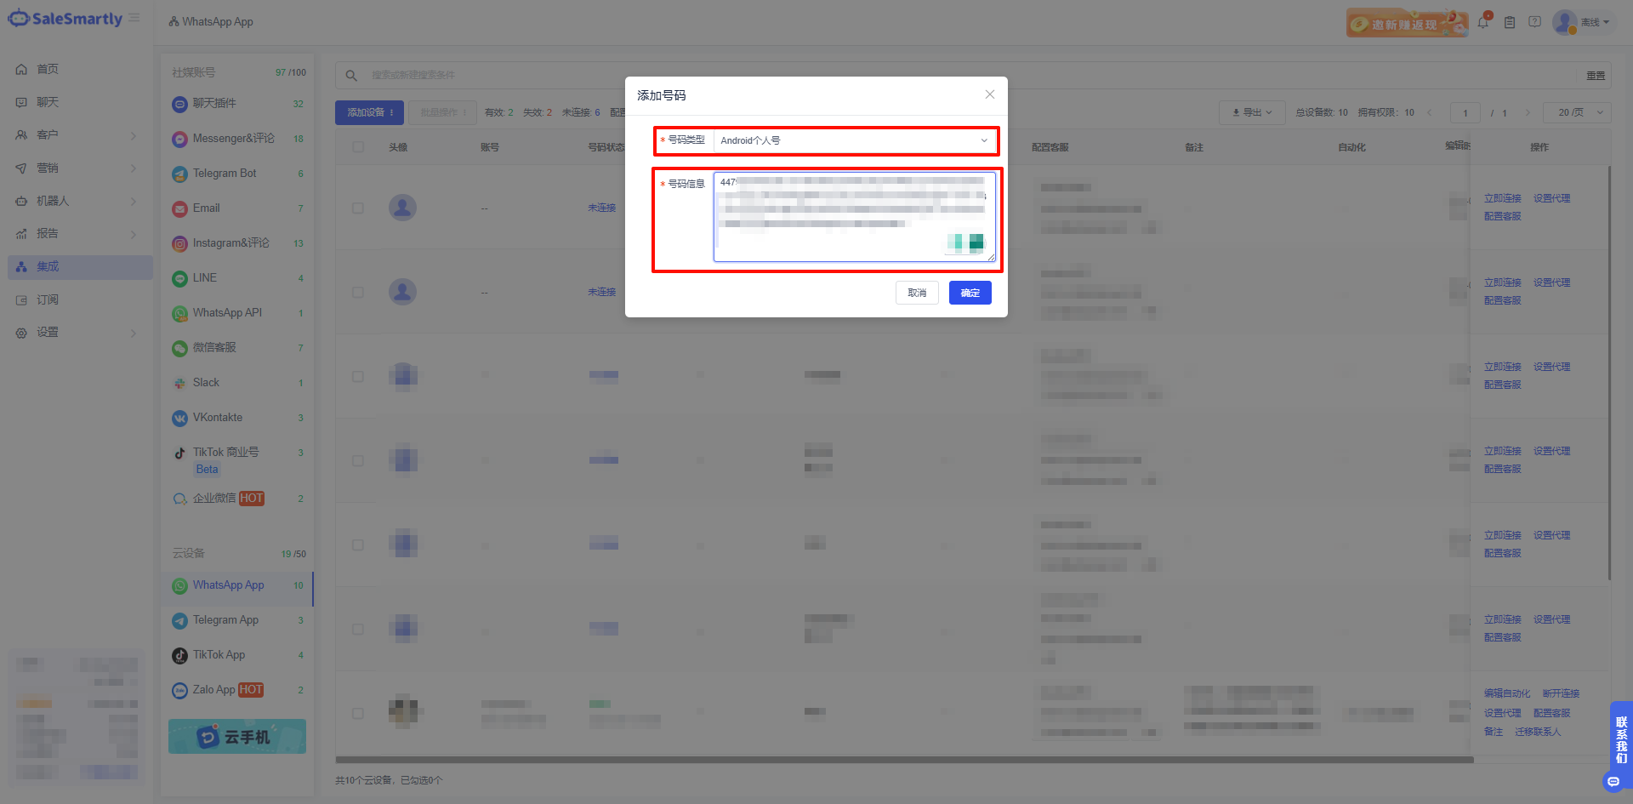Screen dimensions: 1633x804
Task: Open the help question-mark icon
Action: pos(1534,22)
